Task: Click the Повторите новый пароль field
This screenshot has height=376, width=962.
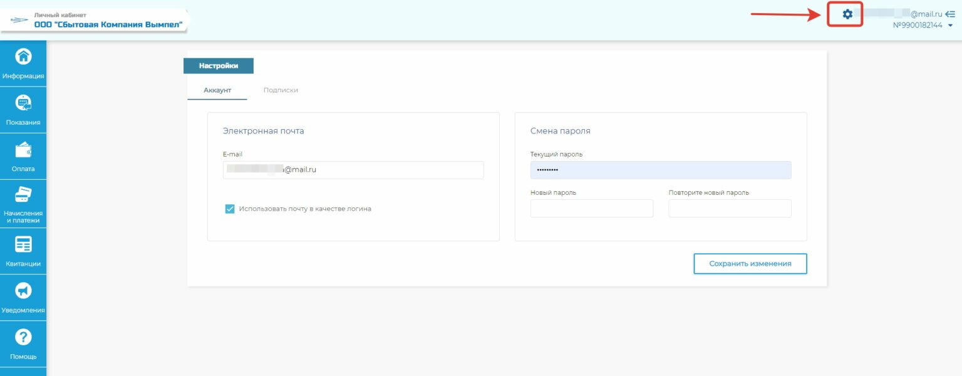Action: 730,209
